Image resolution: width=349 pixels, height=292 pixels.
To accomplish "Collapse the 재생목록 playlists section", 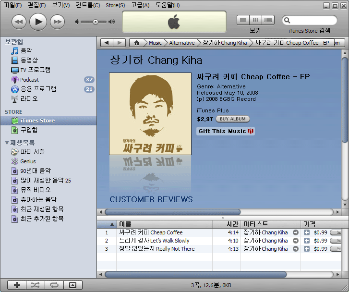I will coord(7,143).
